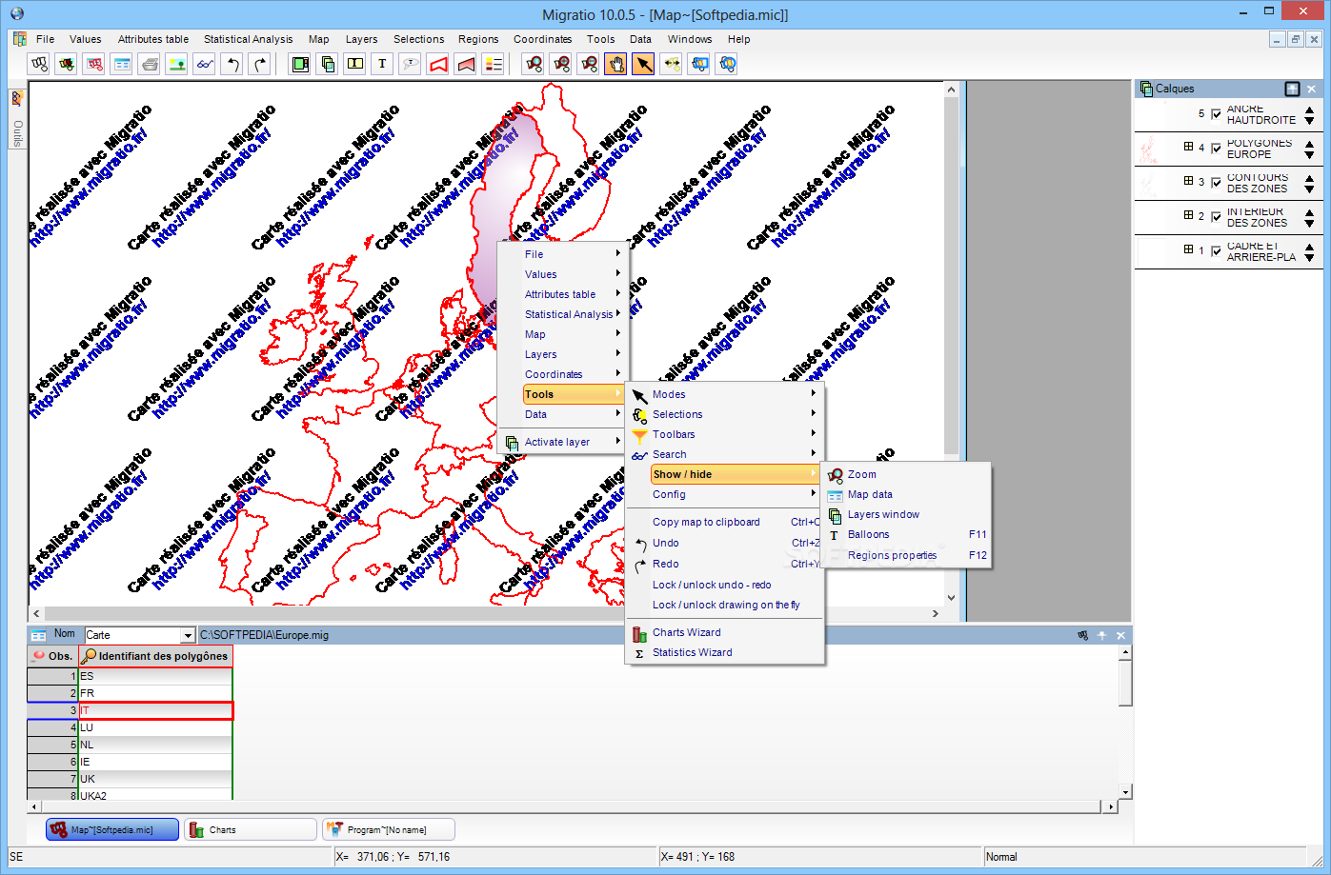The image size is (1331, 875).
Task: Switch to the Charts window tab
Action: [251, 830]
